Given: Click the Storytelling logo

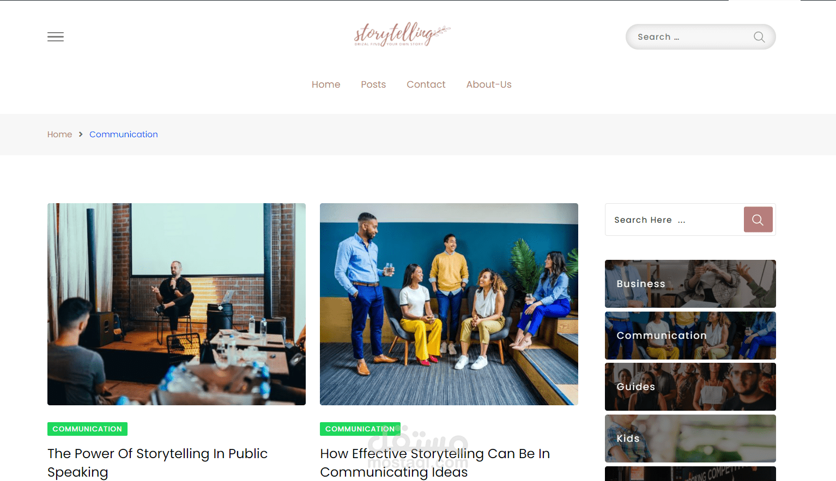Looking at the screenshot, I should [x=402, y=34].
